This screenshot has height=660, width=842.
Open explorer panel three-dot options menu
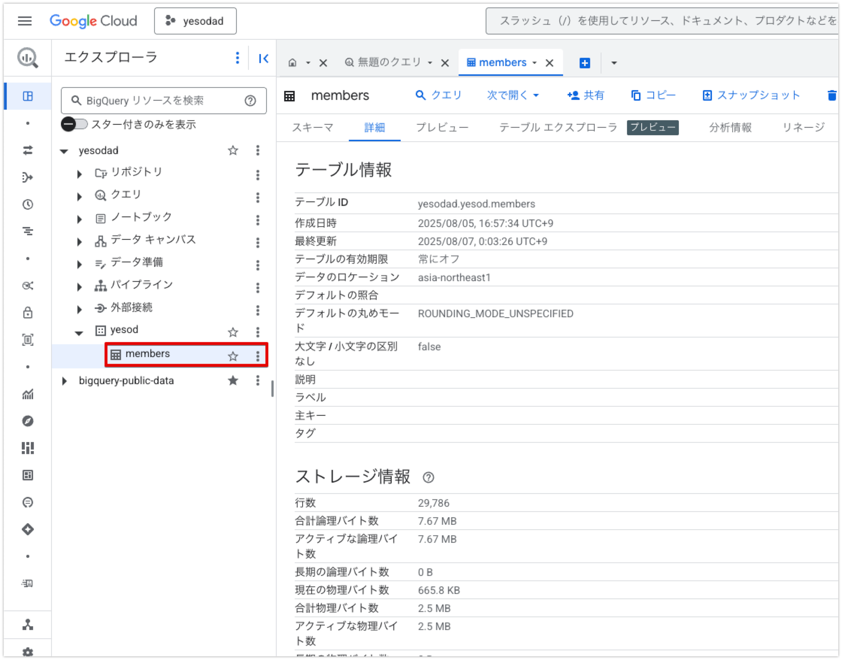[237, 58]
